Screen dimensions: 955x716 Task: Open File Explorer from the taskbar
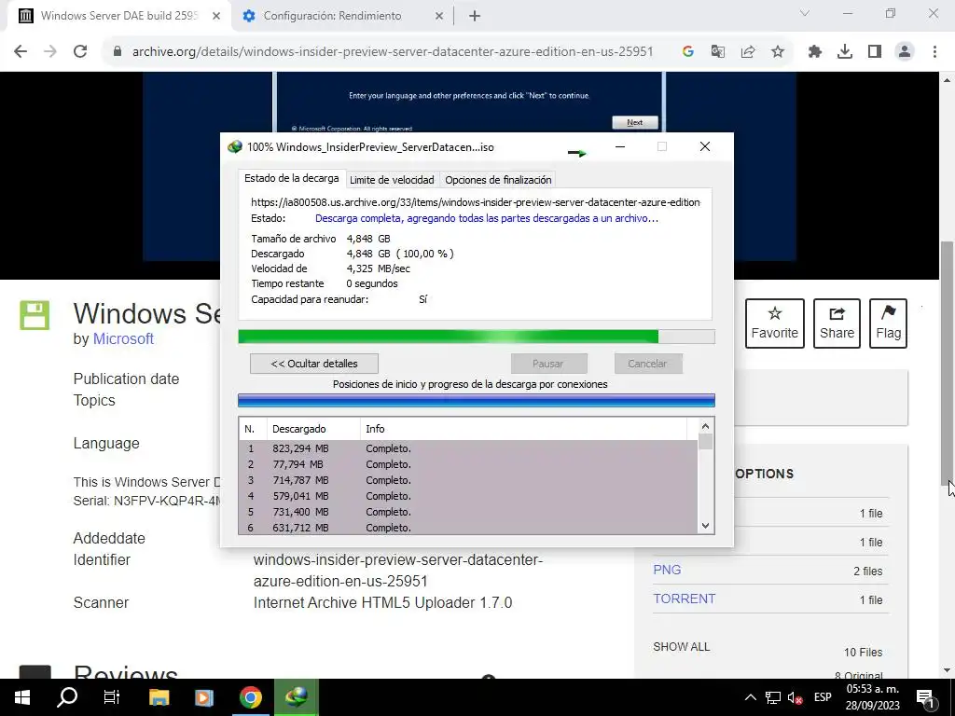159,697
